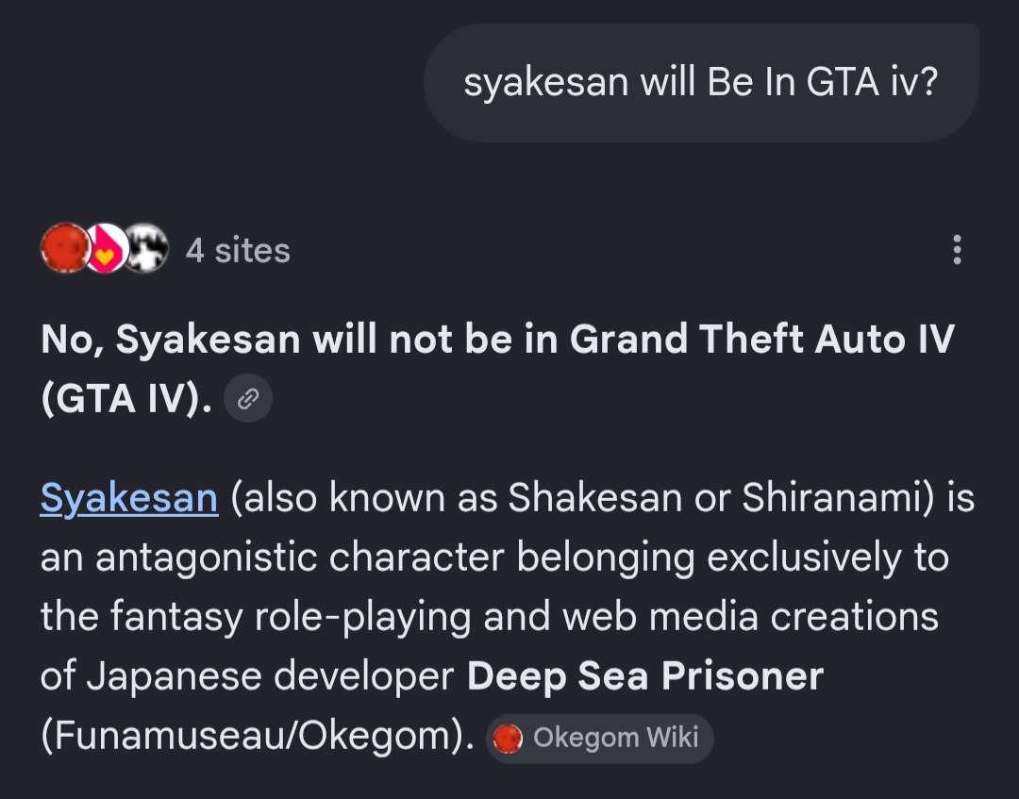The height and width of the screenshot is (799, 1019).
Task: Click the "Japanese developer" phrase
Action: [x=270, y=676]
